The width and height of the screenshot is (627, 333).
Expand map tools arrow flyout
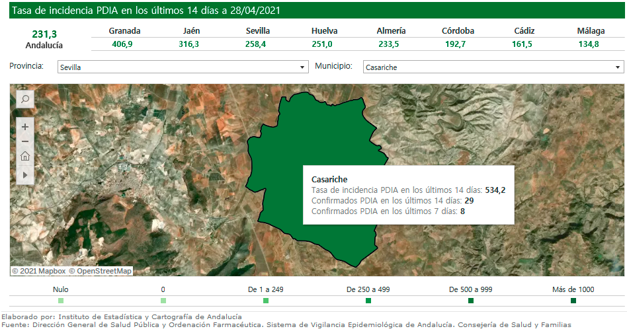(25, 175)
